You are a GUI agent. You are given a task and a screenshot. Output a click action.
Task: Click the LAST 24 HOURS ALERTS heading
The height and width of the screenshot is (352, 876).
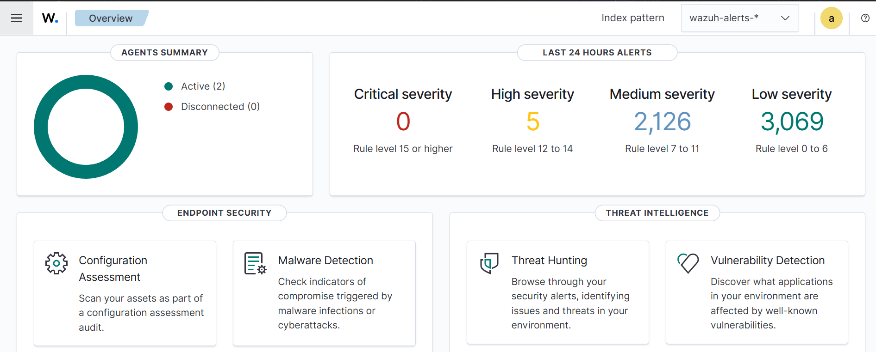597,53
